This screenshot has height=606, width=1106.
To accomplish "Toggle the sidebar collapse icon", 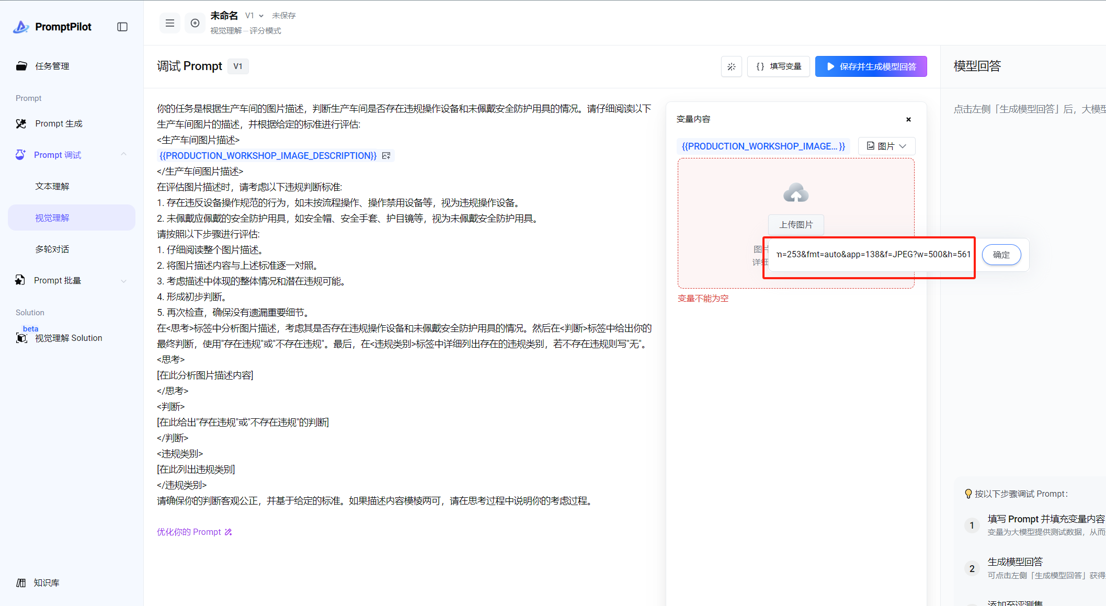I will (122, 27).
